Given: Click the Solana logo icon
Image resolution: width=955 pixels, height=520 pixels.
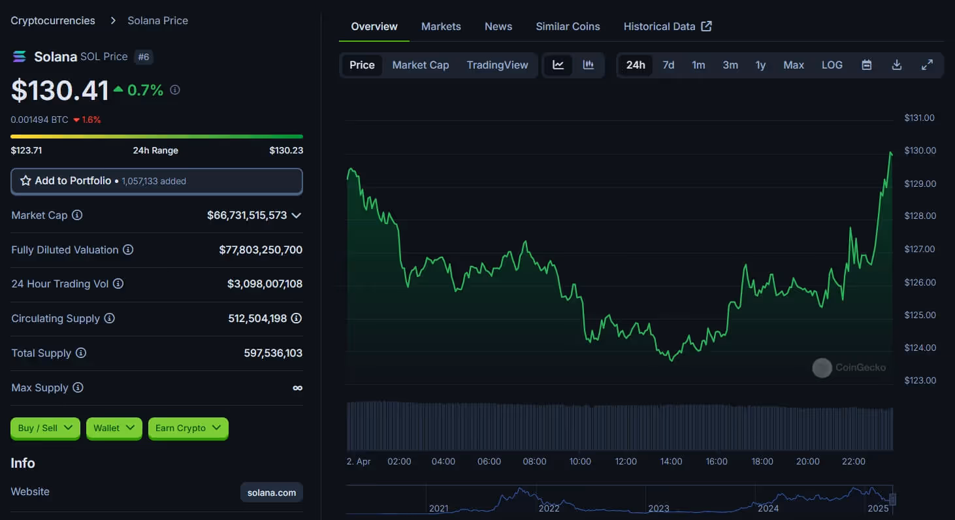Looking at the screenshot, I should pos(19,57).
